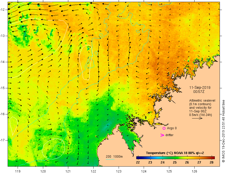
Task: Click the 26 value on the temperature scale
Action: tap(187, 162)
